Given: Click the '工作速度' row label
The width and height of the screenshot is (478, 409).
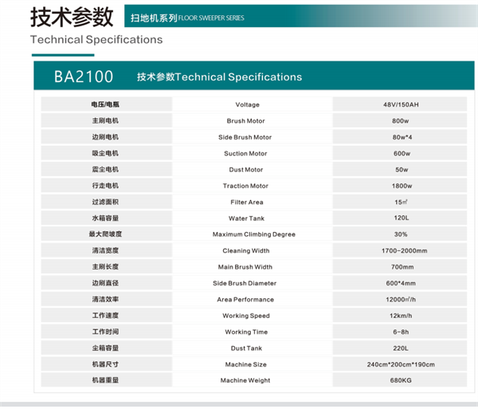Looking at the screenshot, I should 105,316.
